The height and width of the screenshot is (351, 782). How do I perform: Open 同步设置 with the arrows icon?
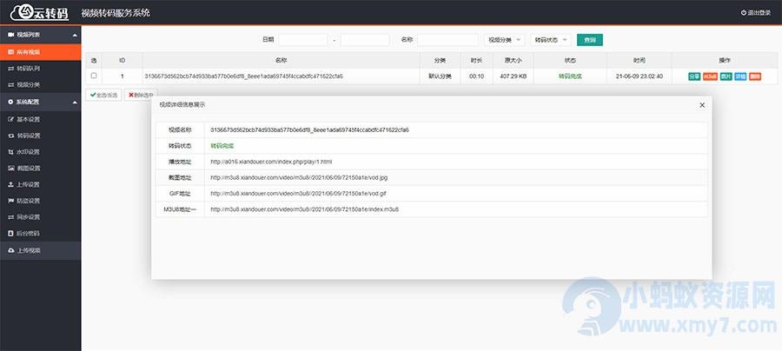40,217
